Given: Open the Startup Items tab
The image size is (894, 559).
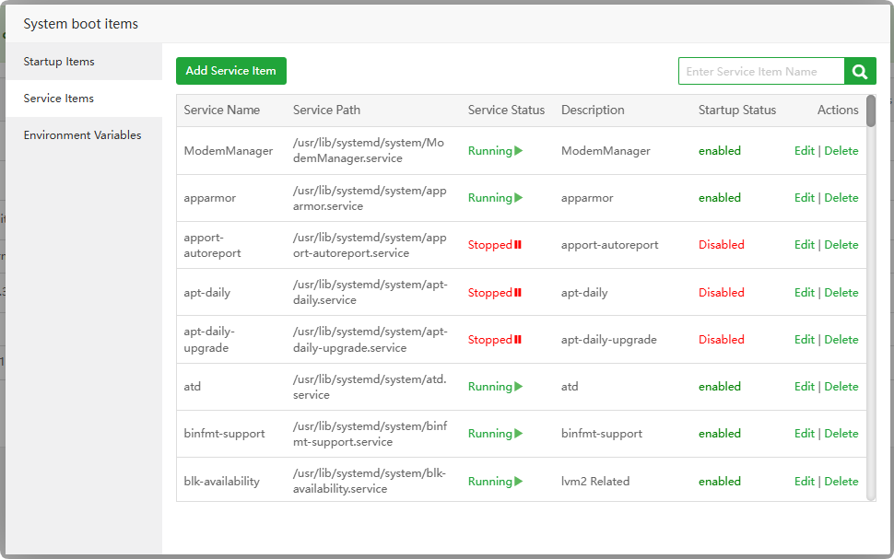Looking at the screenshot, I should click(59, 62).
